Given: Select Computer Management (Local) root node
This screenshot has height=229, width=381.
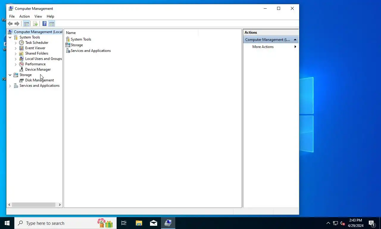Looking at the screenshot, I should (x=38, y=32).
